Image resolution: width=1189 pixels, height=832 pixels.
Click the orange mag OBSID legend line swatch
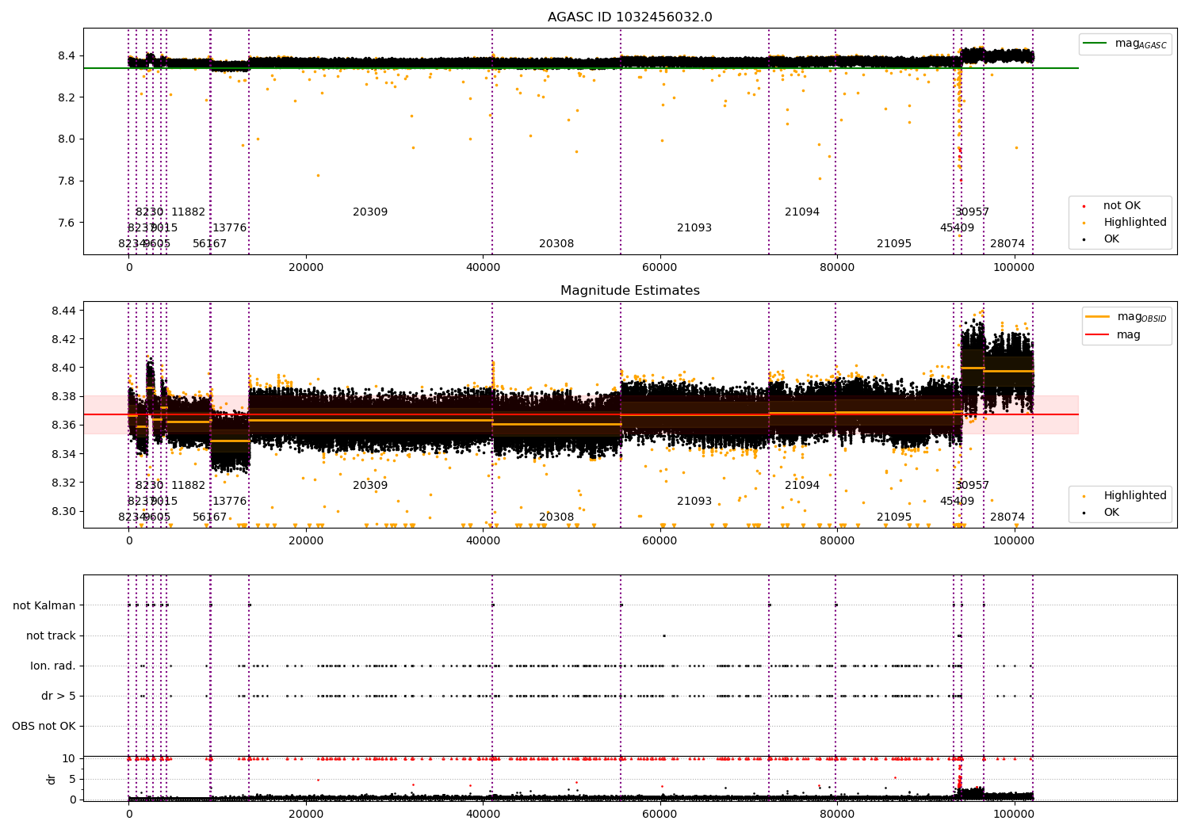point(1097,317)
